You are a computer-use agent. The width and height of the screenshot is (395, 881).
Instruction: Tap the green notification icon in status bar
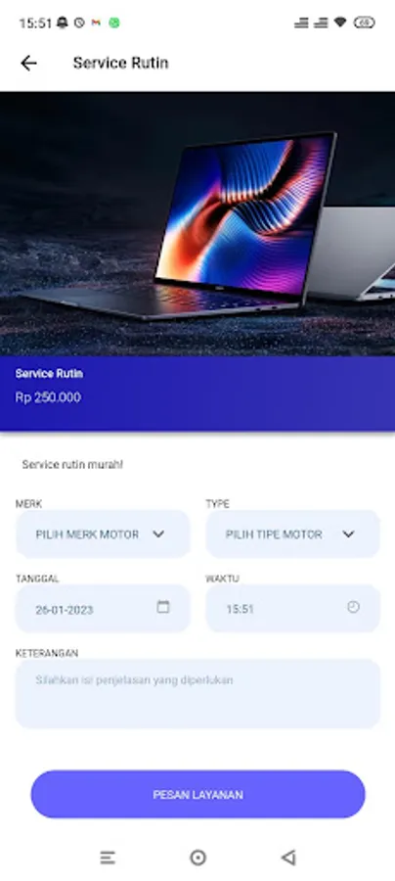(113, 23)
